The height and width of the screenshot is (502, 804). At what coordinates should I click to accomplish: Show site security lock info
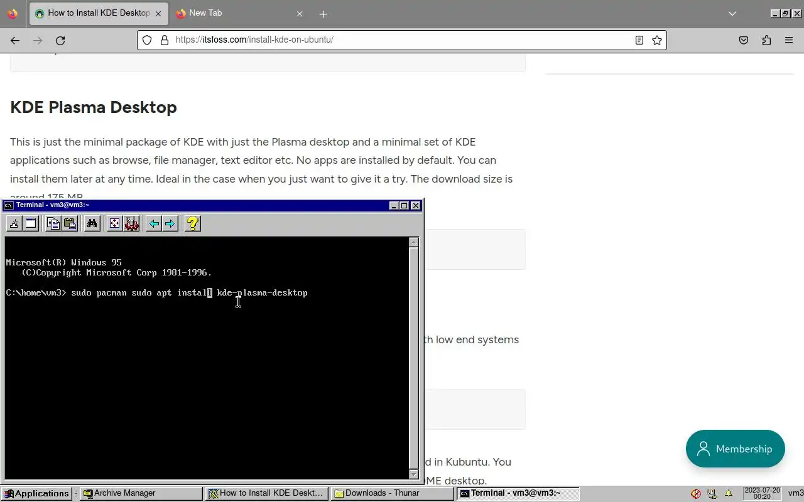click(165, 40)
